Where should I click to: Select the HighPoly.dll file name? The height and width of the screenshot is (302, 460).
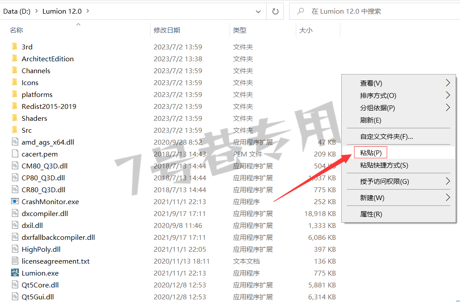(41, 249)
